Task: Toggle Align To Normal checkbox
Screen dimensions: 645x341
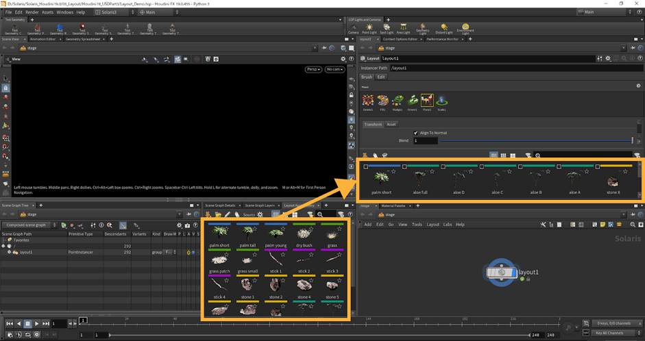Action: click(x=415, y=133)
